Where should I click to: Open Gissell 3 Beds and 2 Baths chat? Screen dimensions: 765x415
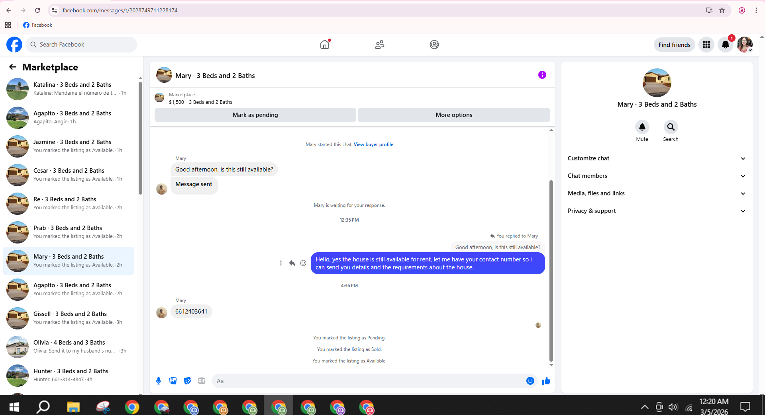point(69,318)
